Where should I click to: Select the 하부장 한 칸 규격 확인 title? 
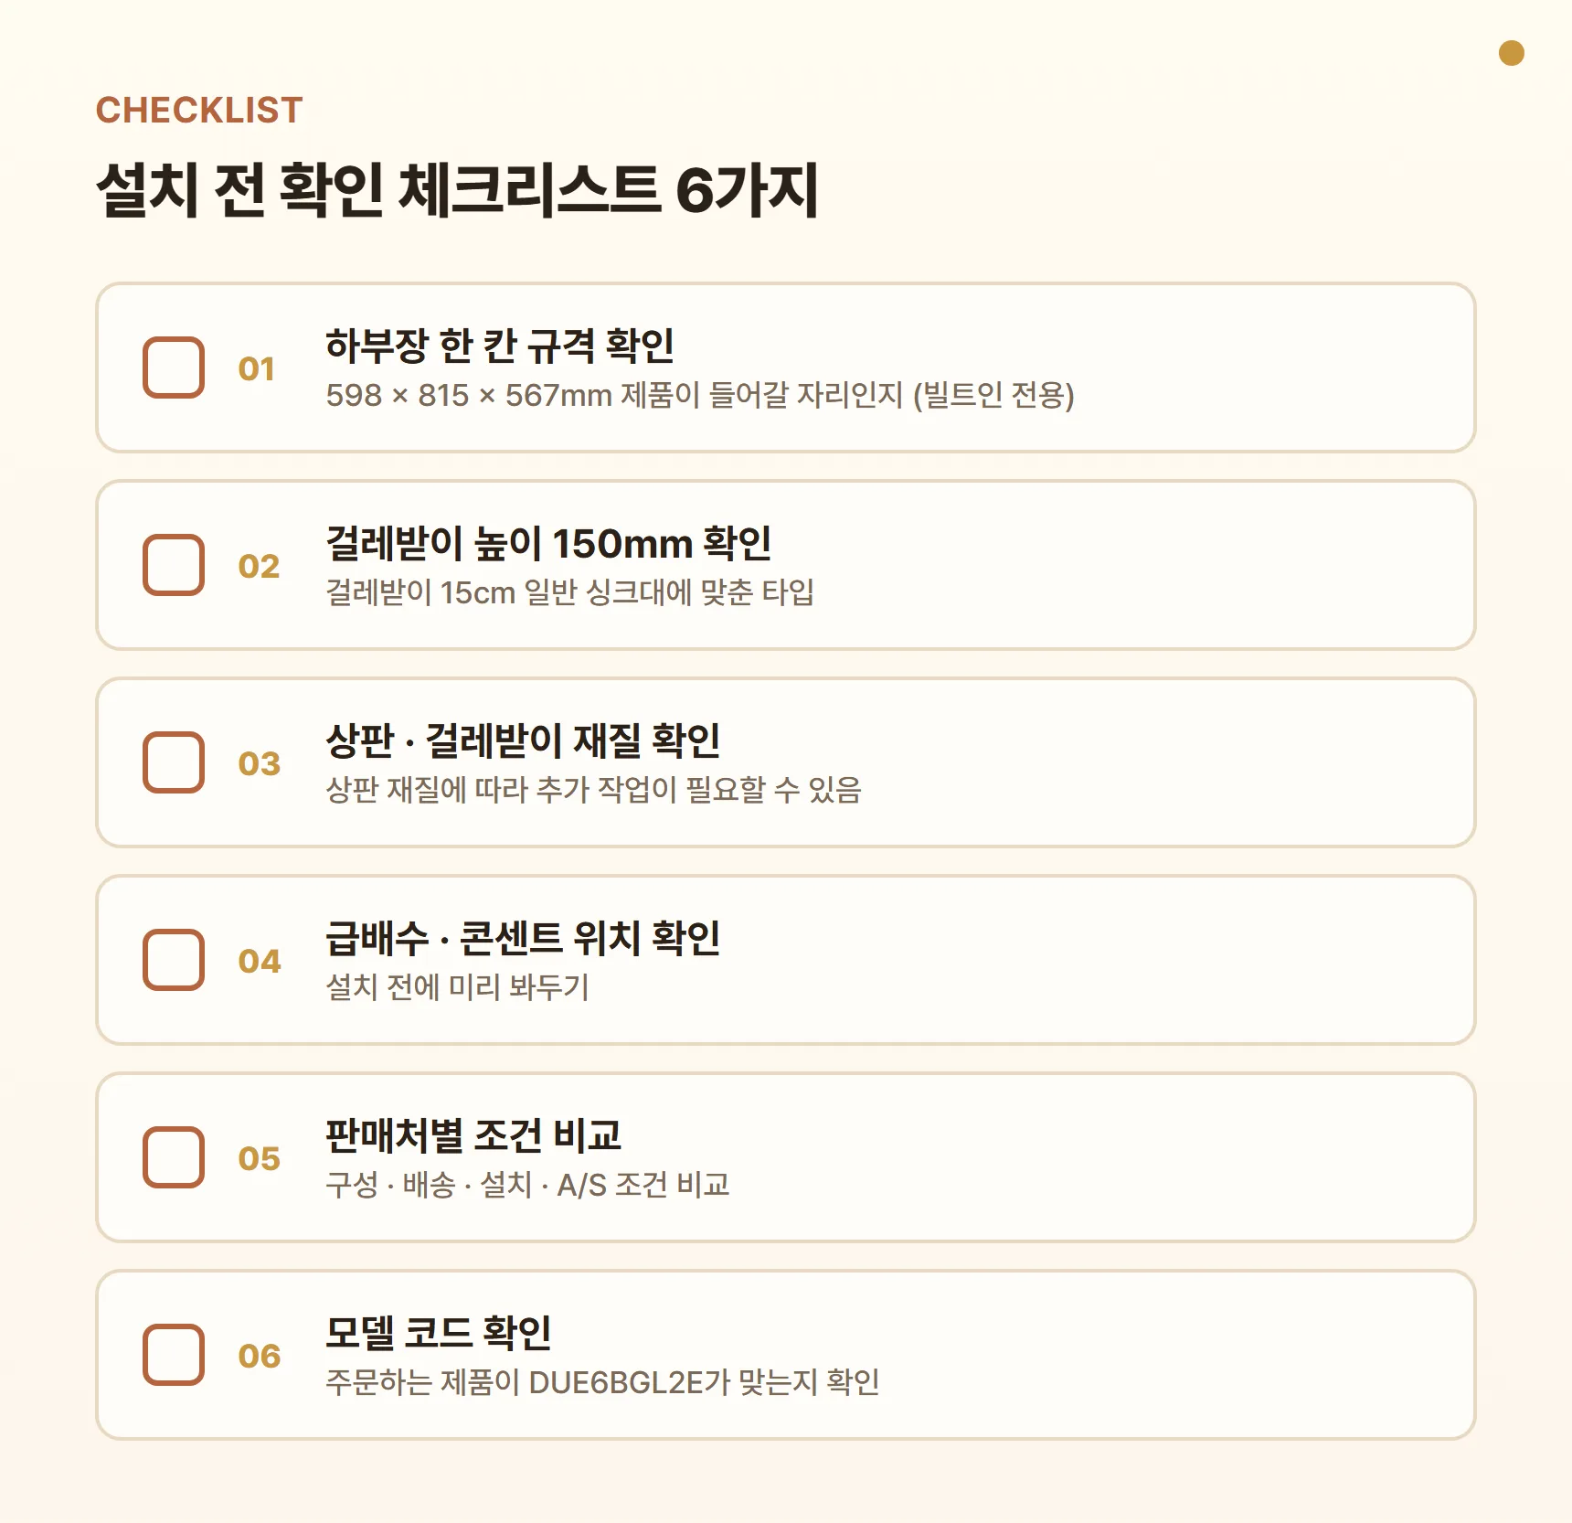pyautogui.click(x=500, y=346)
